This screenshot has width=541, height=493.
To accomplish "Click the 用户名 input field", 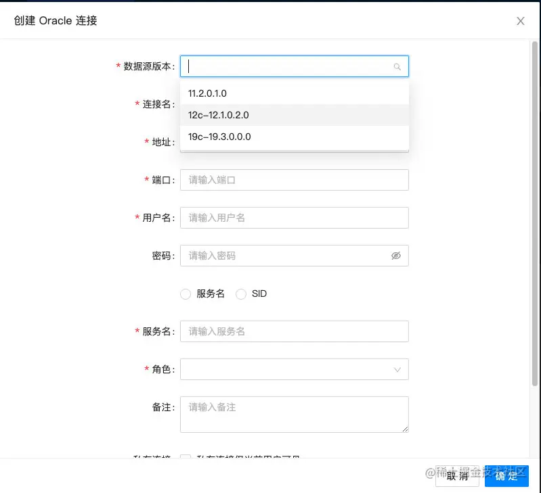I will (x=295, y=218).
